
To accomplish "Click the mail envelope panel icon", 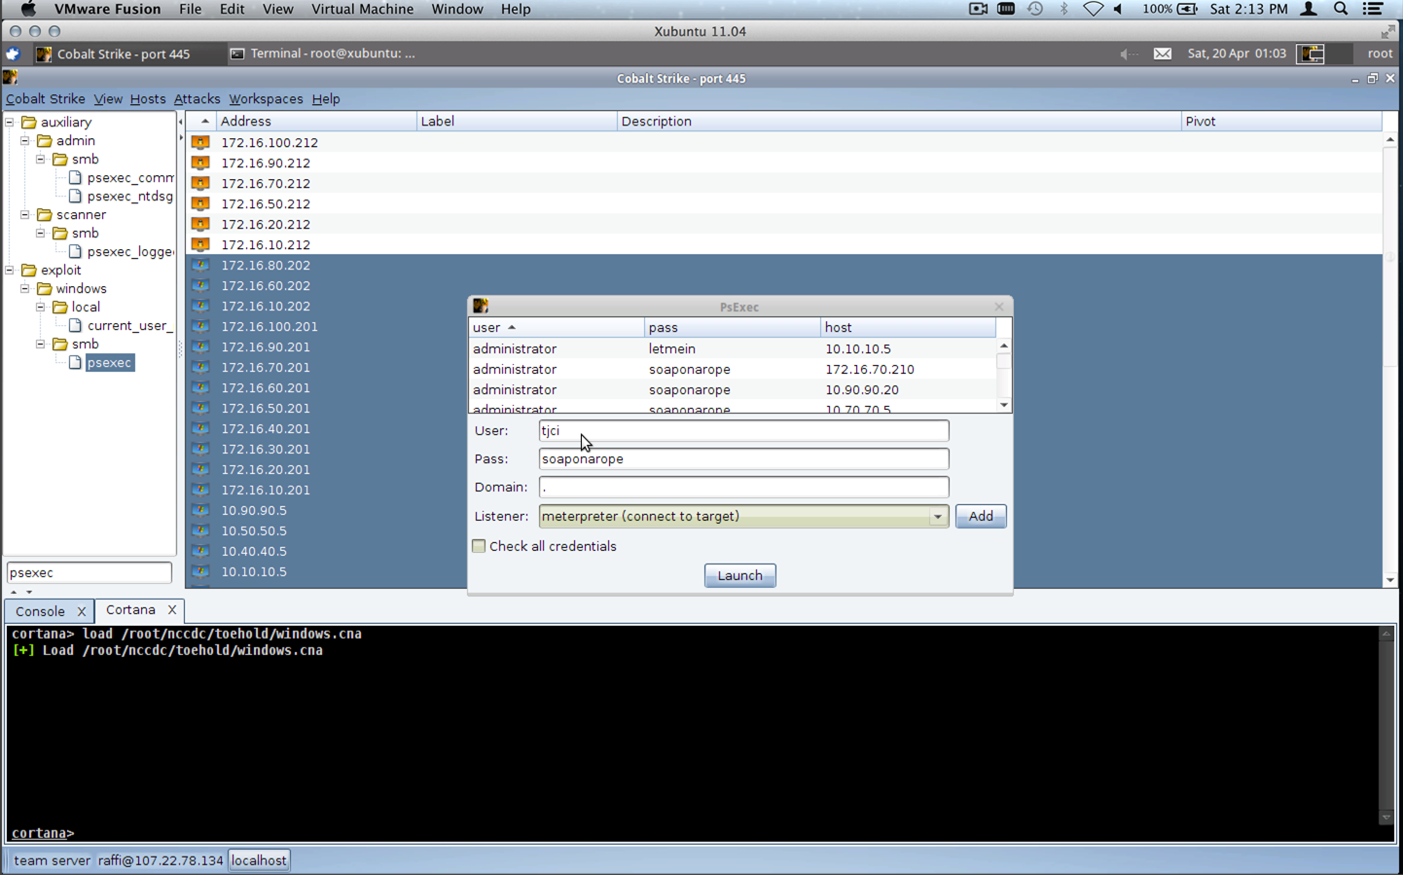I will click(x=1162, y=54).
